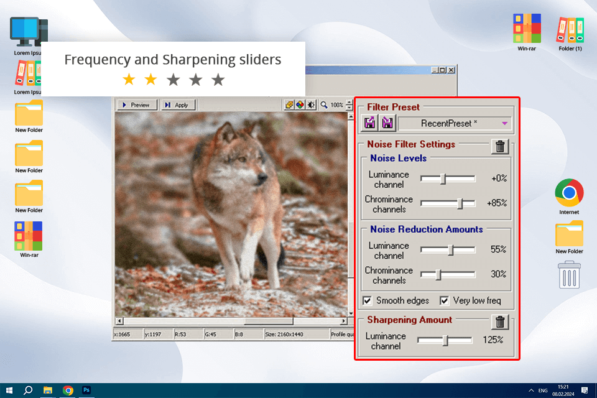Viewport: 597px width, 398px height.
Task: Click the load preset disk icon
Action: (369, 123)
